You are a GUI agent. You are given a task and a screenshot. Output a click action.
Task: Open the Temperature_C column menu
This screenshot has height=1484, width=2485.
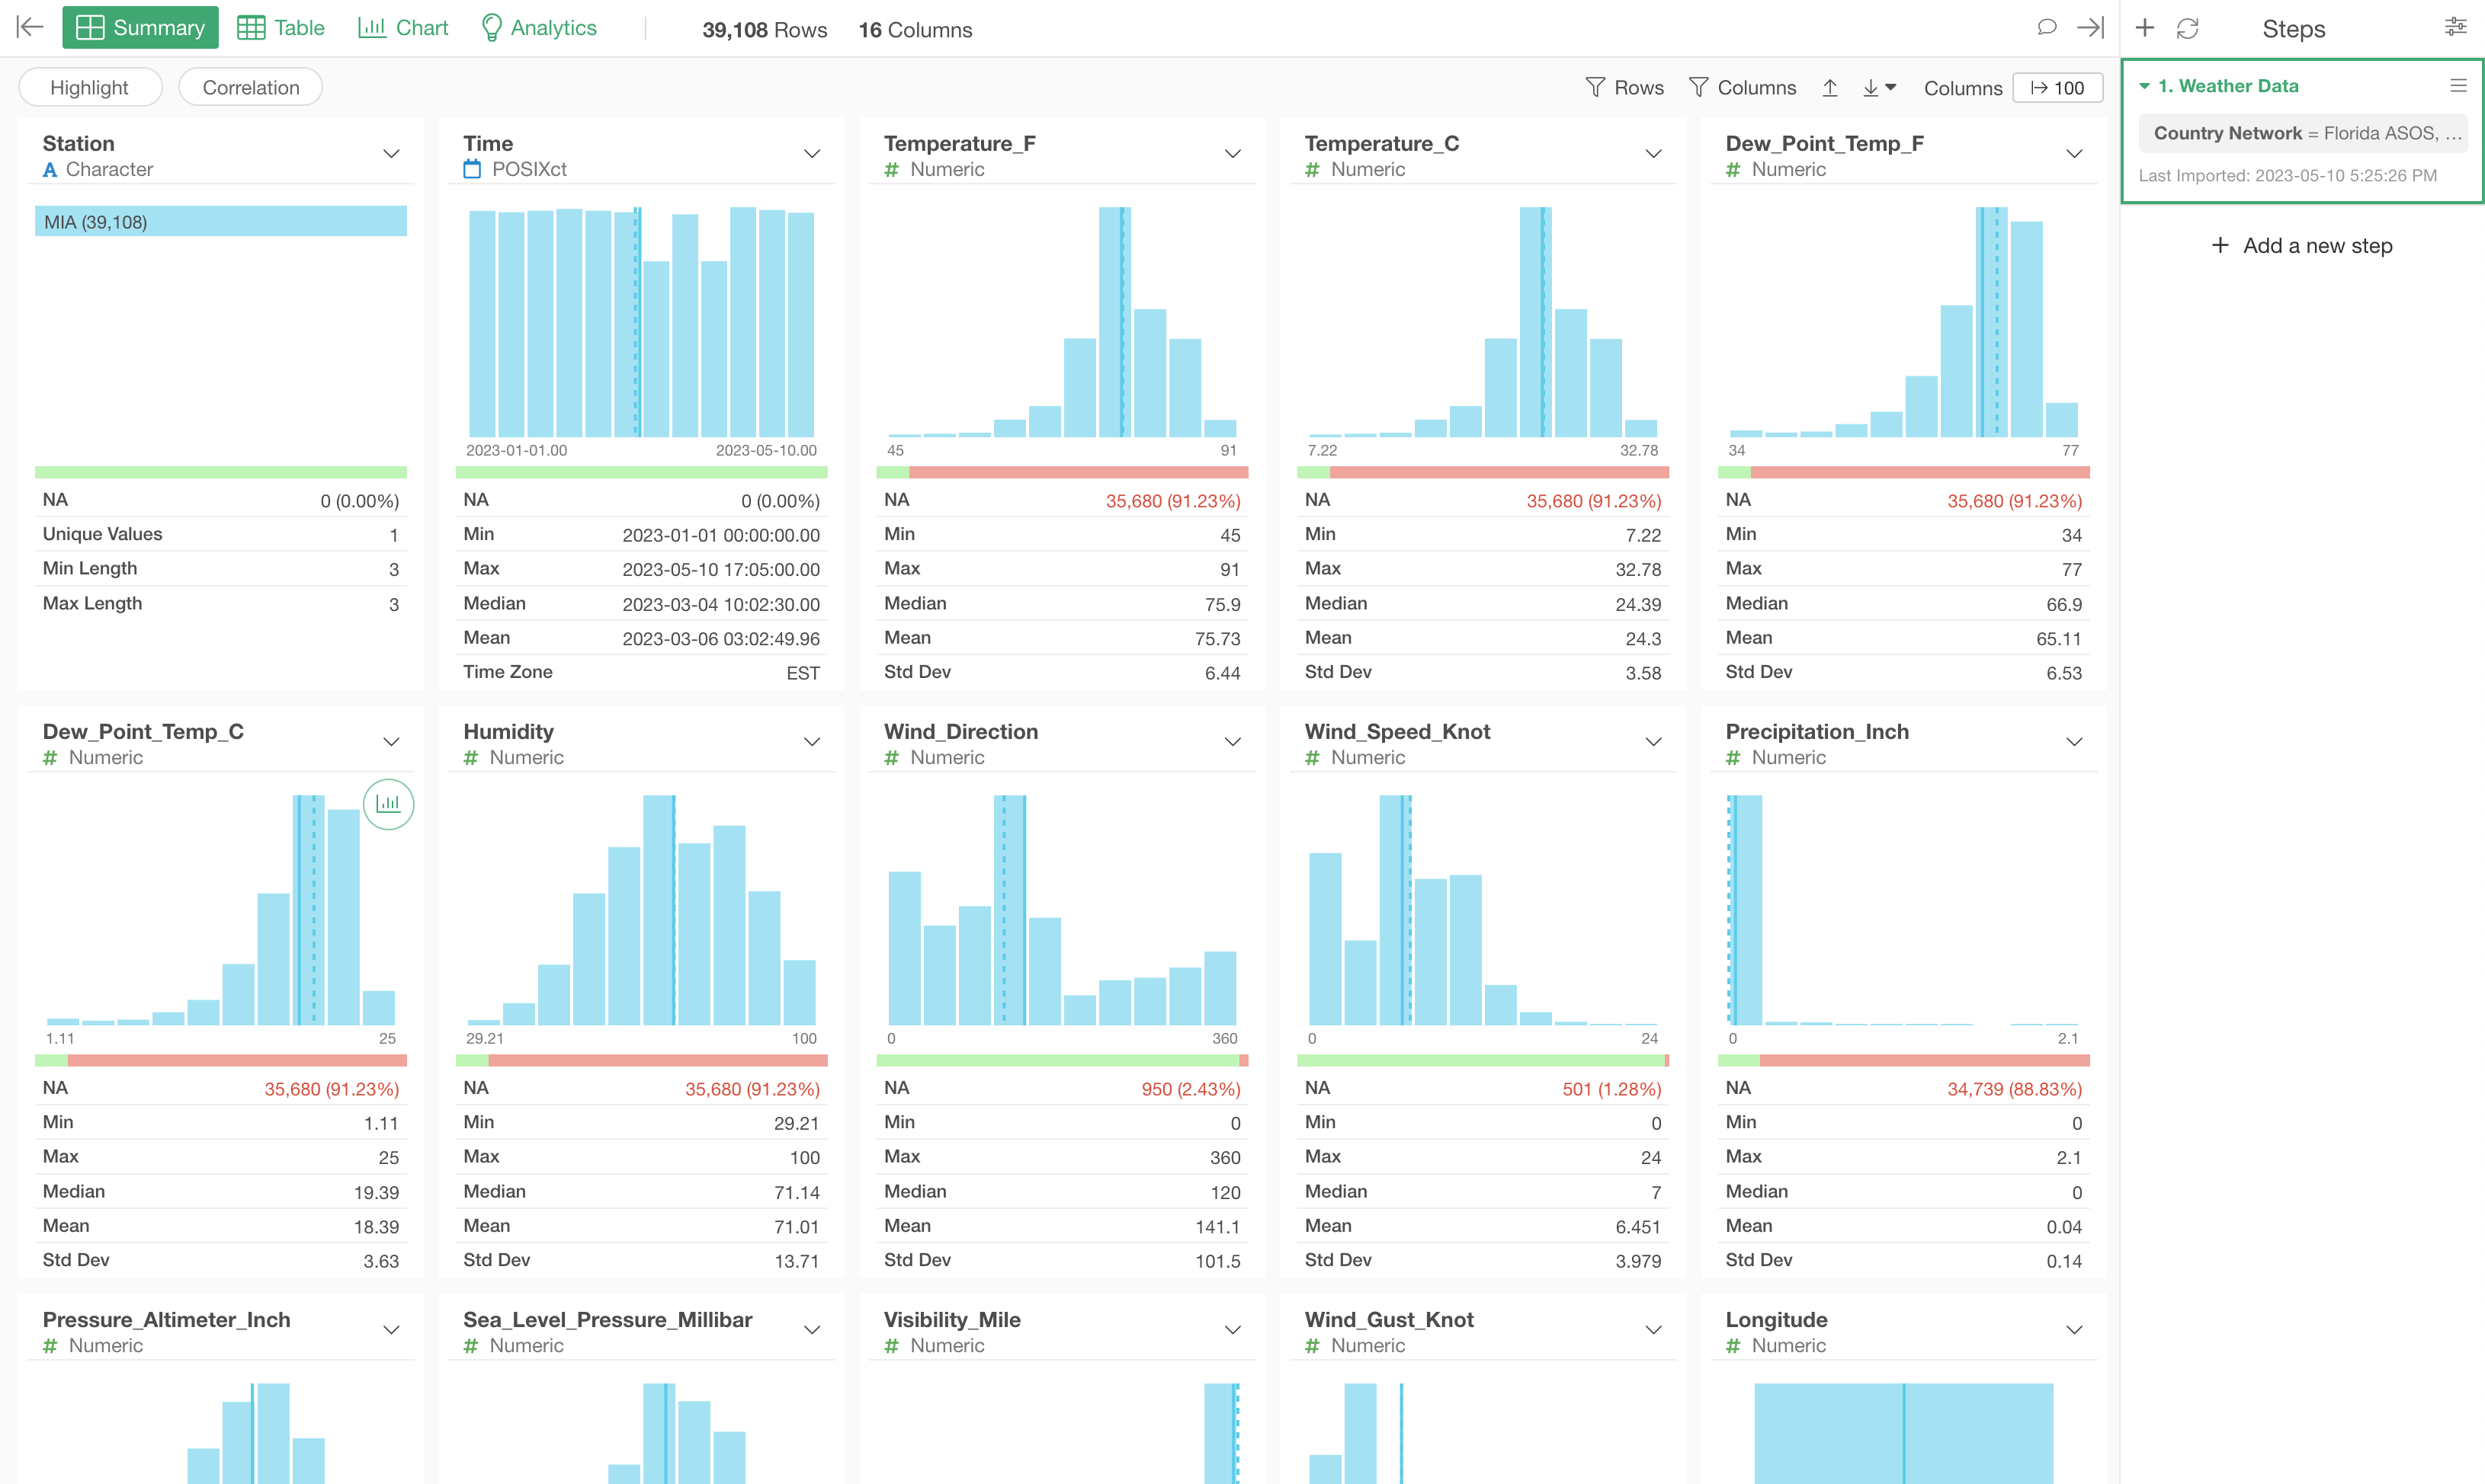pos(1653,154)
